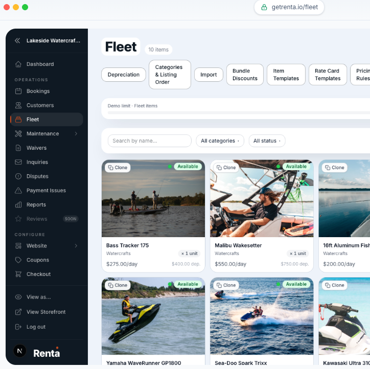Screen dimensions: 370x369
Task: Click the Payment Issues warning triangle icon
Action: point(18,191)
